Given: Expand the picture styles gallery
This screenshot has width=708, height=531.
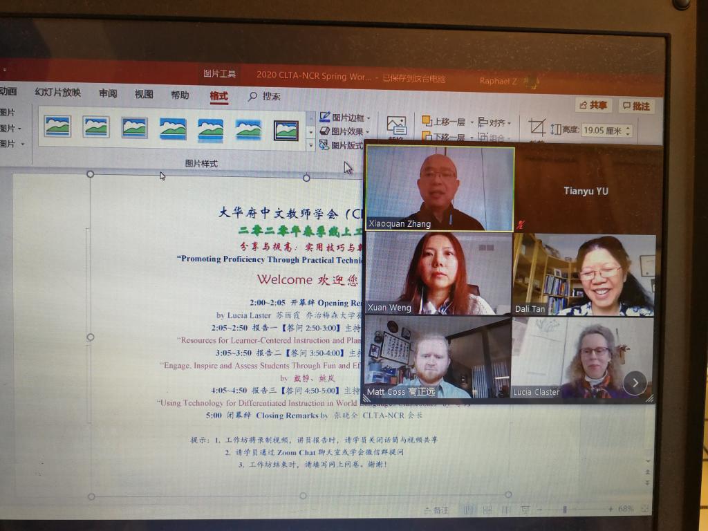Looking at the screenshot, I should pos(310,145).
